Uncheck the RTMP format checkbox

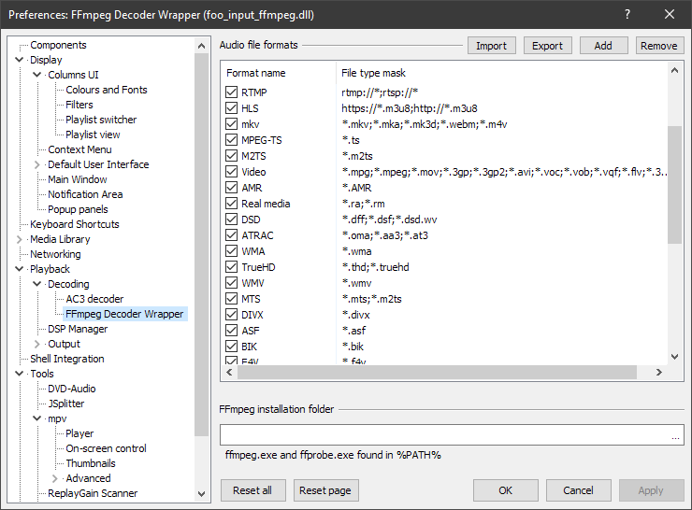232,92
